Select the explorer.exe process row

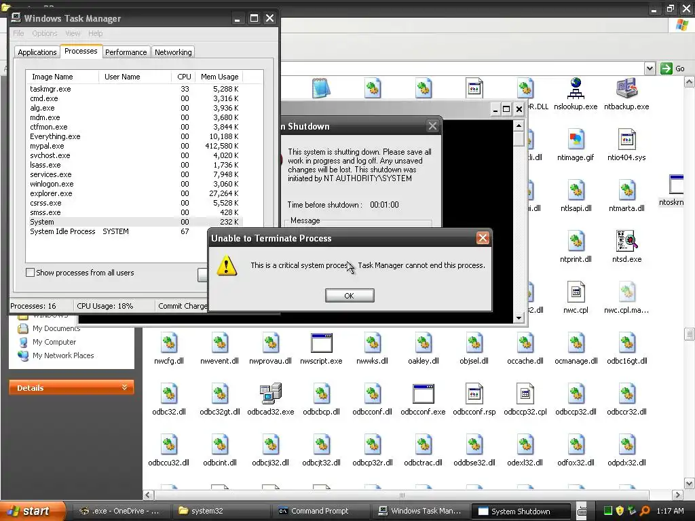(x=134, y=193)
